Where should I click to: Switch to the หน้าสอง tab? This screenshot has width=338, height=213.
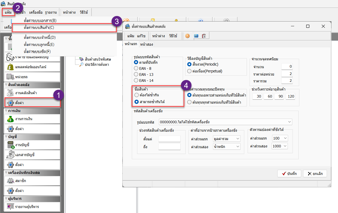click(x=147, y=45)
